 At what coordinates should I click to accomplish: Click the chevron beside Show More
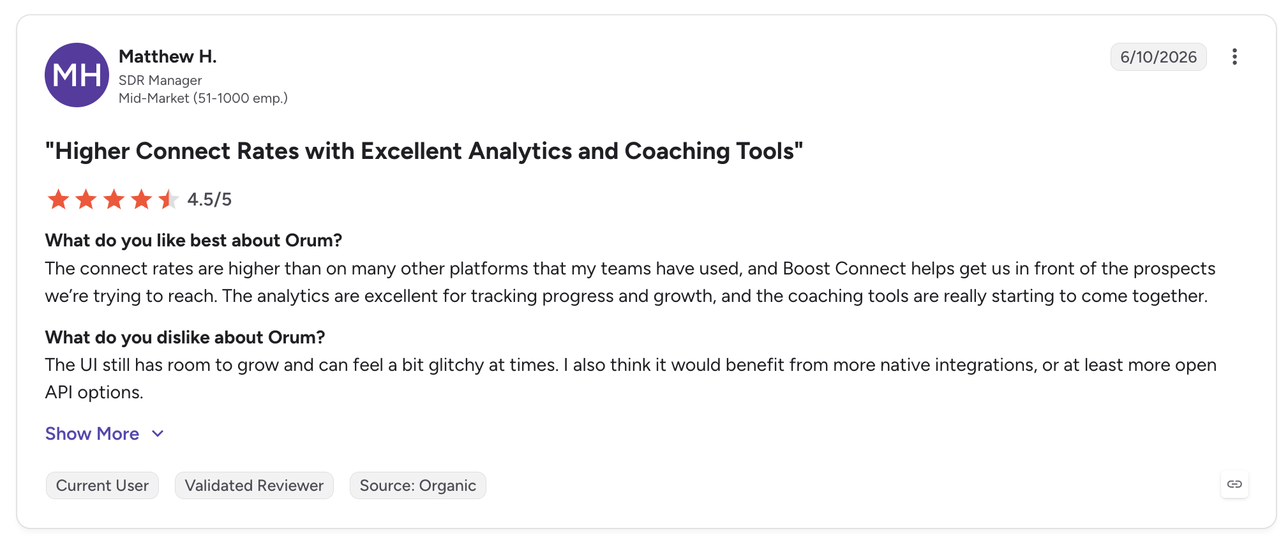coord(158,434)
